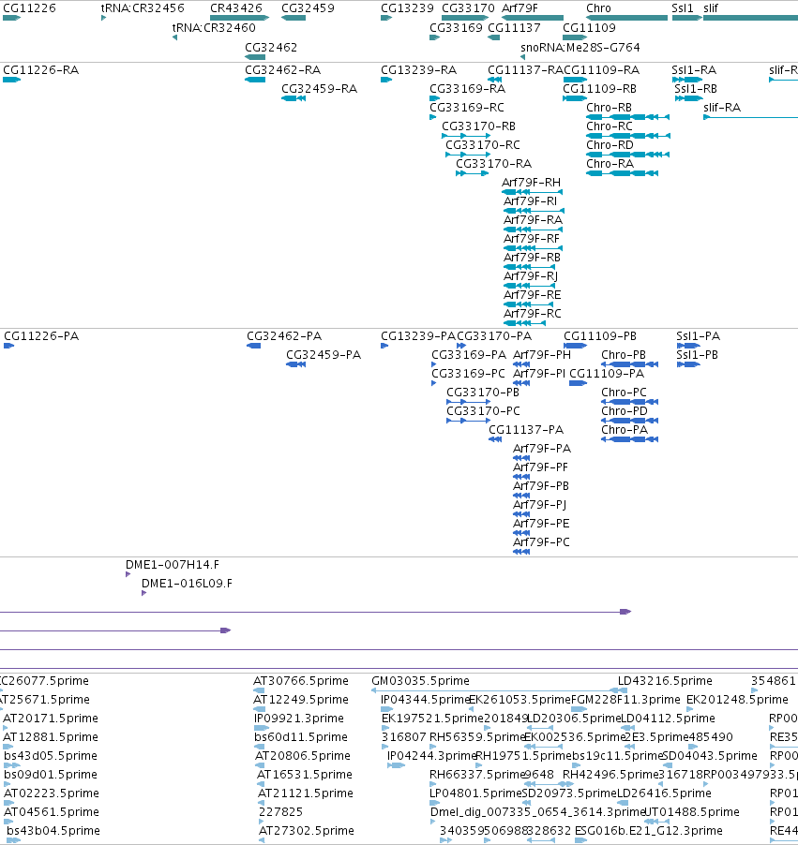Click the CG32459-PA protein label
Screen dimensions: 798x845
[324, 355]
